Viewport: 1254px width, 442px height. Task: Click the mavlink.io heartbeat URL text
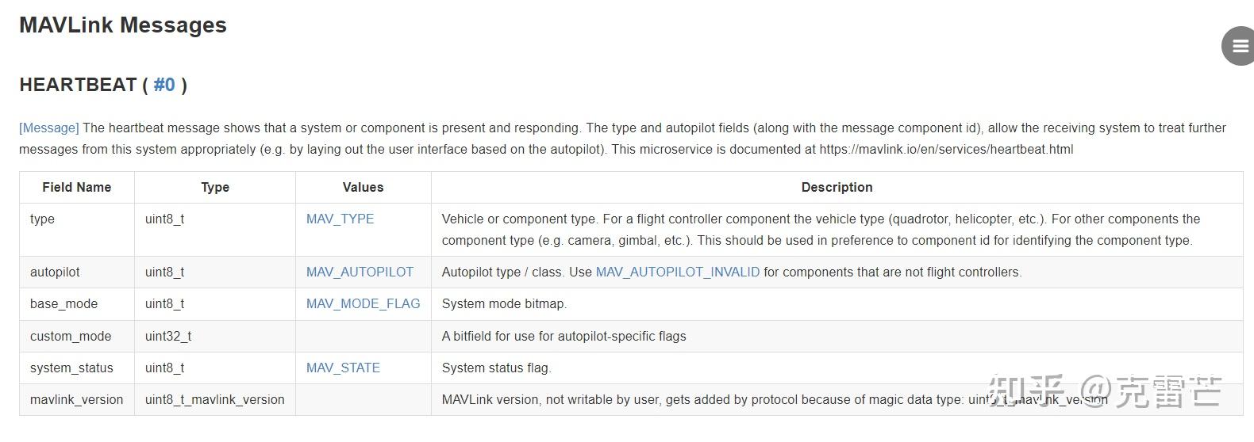(x=946, y=149)
